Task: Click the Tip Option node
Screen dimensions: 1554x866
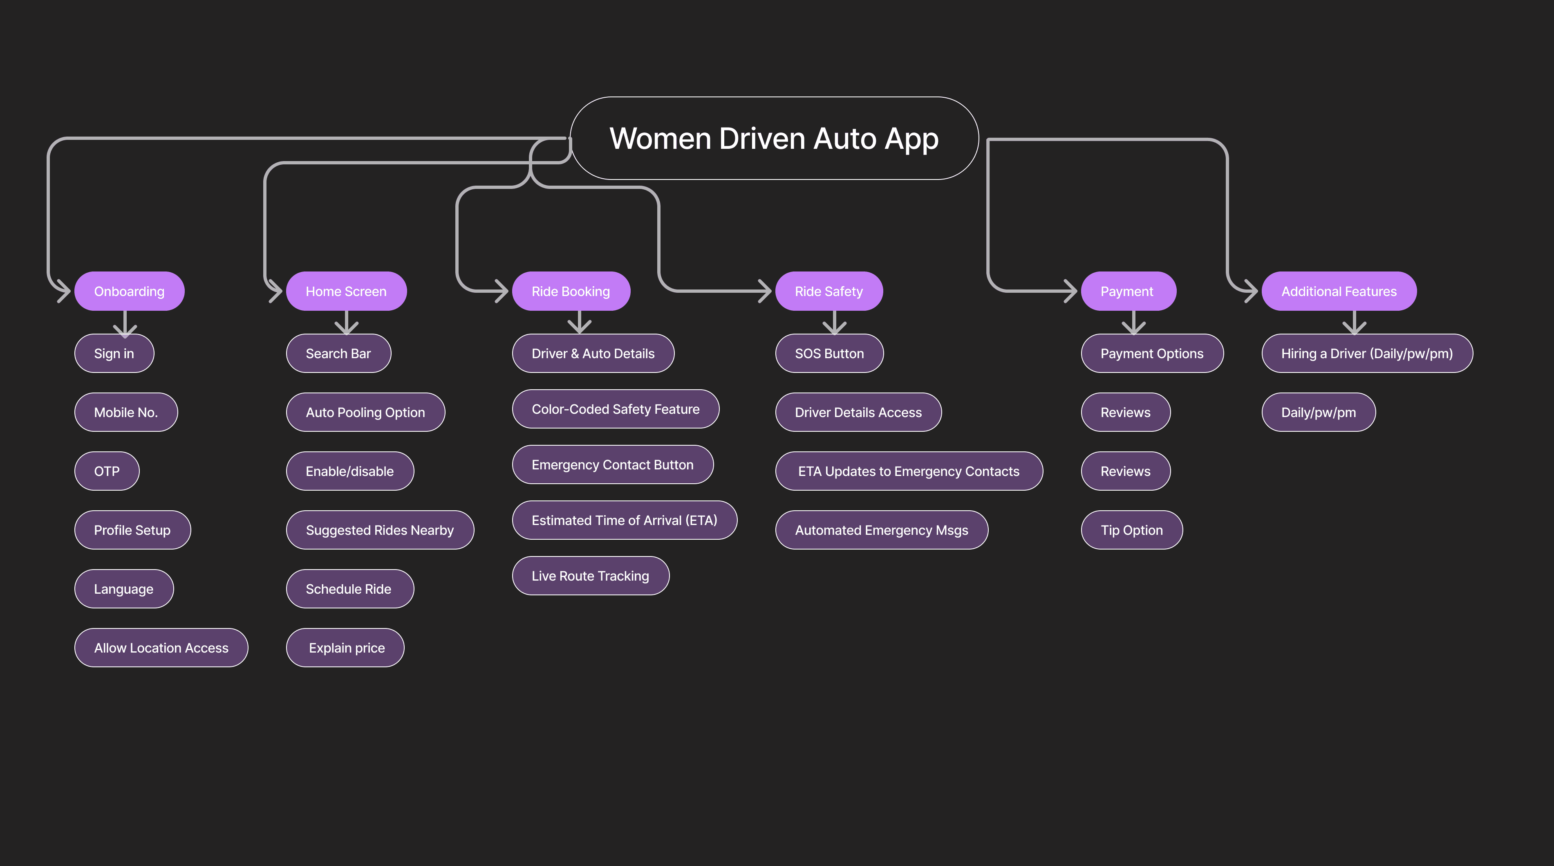Action: [x=1131, y=530]
